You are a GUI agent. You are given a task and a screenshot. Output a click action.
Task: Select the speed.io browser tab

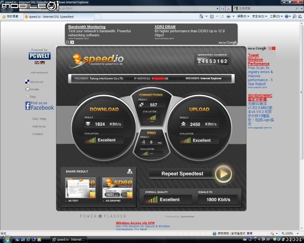[58, 17]
